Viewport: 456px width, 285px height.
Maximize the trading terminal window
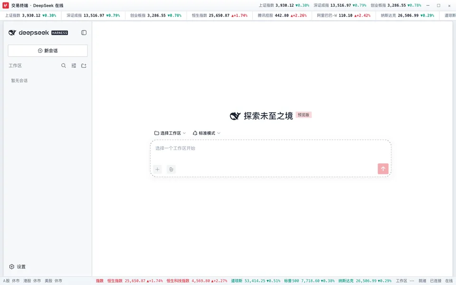coord(438,5)
